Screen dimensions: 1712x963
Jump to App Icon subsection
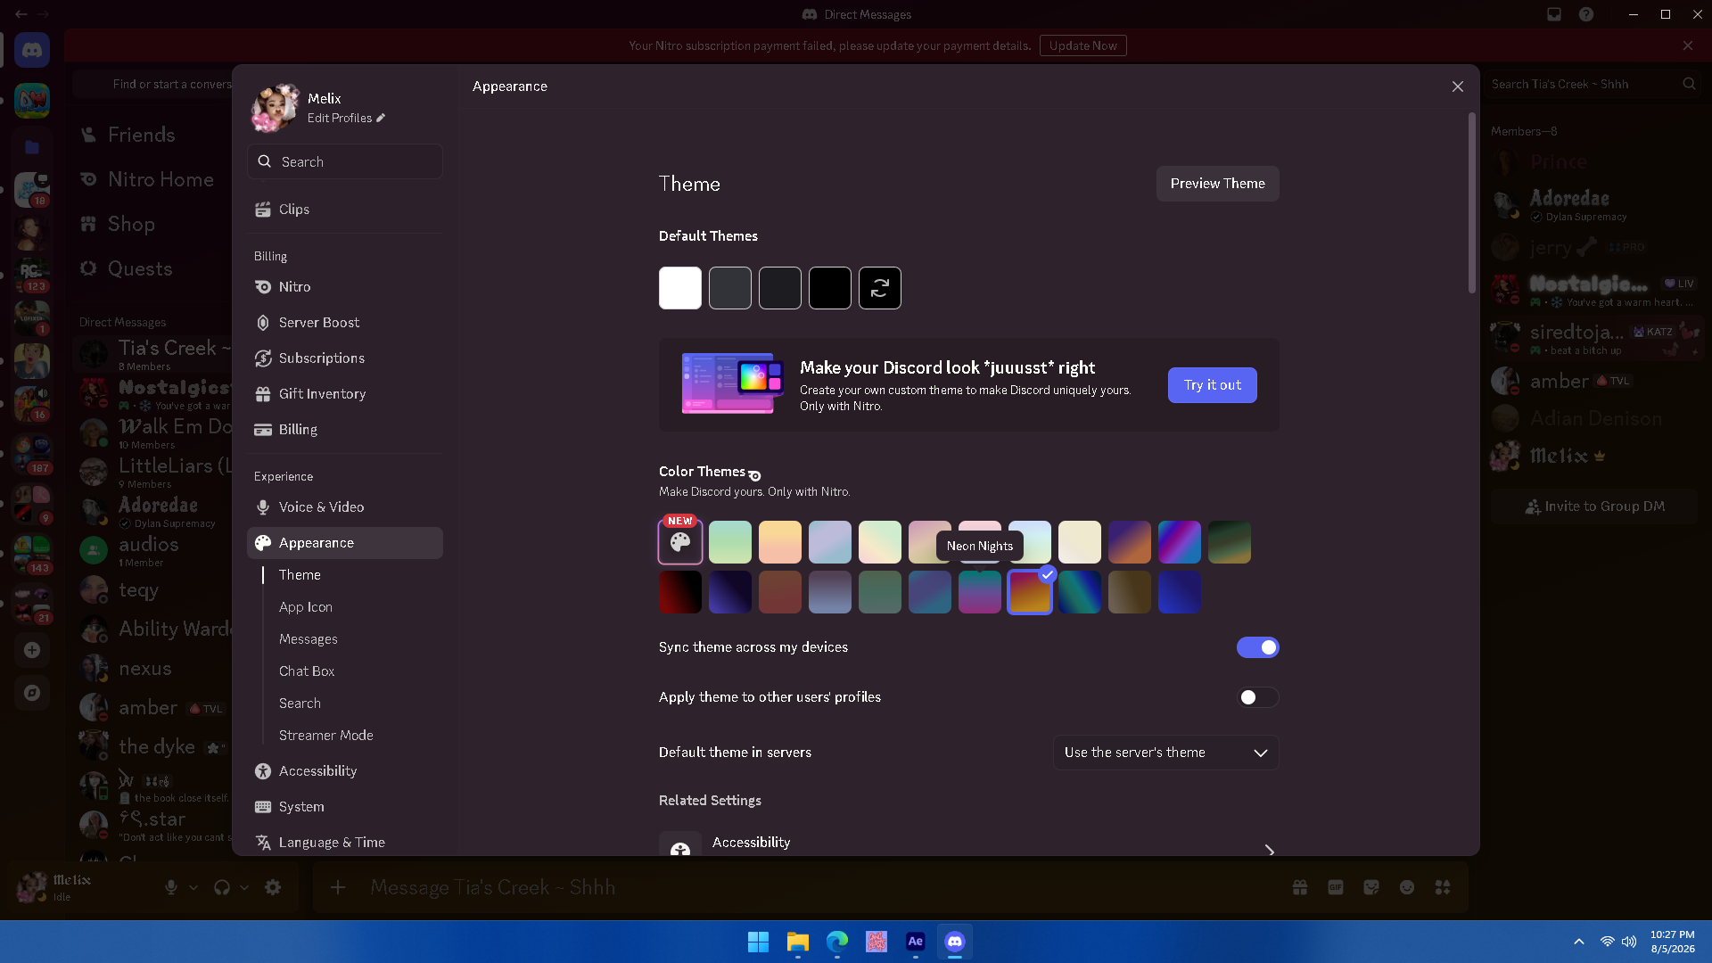point(306,607)
